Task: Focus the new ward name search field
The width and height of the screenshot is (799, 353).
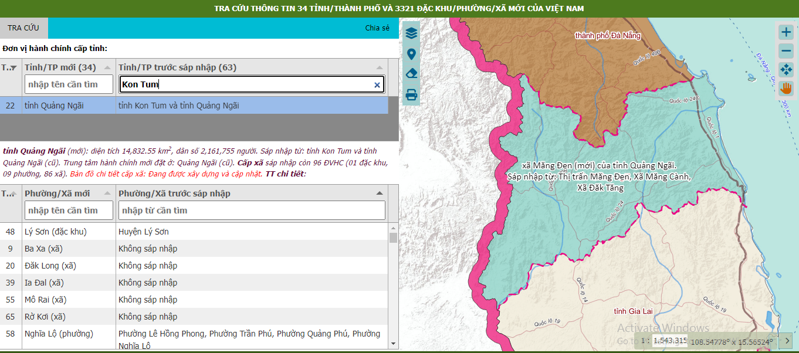Action: [69, 211]
